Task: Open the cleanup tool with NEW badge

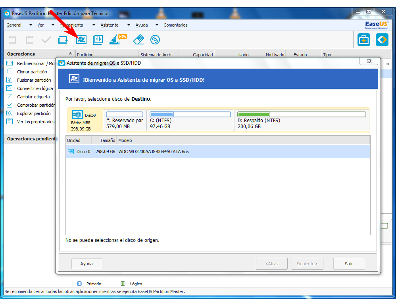Action: pyautogui.click(x=118, y=40)
